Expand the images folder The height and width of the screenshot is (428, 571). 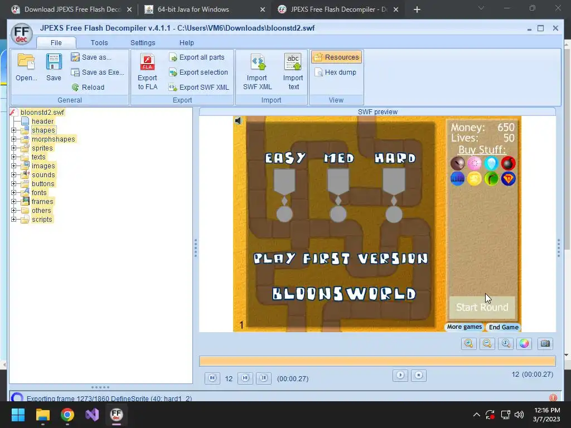[14, 166]
